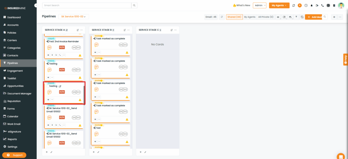Viewport: 348px width, 159px height.
Task: Click refresh icon next to Email count
Action: click(222, 17)
